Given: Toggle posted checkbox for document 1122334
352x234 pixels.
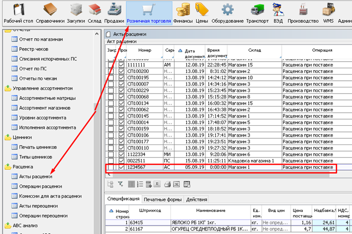Looking at the screenshot, I should [x=122, y=154].
